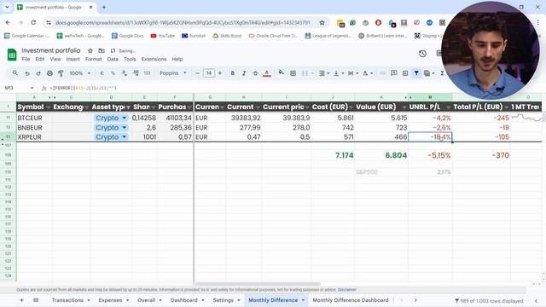Select the BTCEUR symbol cell

34,118
